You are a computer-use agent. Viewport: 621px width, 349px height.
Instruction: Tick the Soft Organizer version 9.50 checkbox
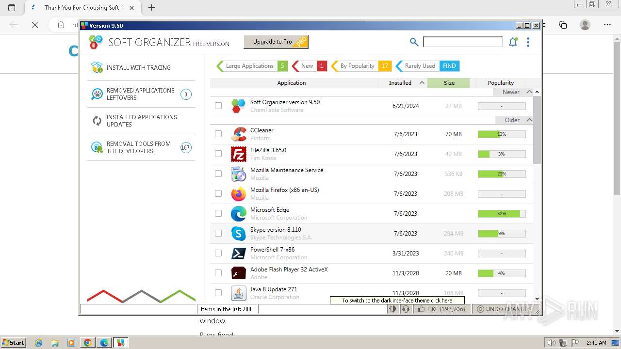pos(218,106)
